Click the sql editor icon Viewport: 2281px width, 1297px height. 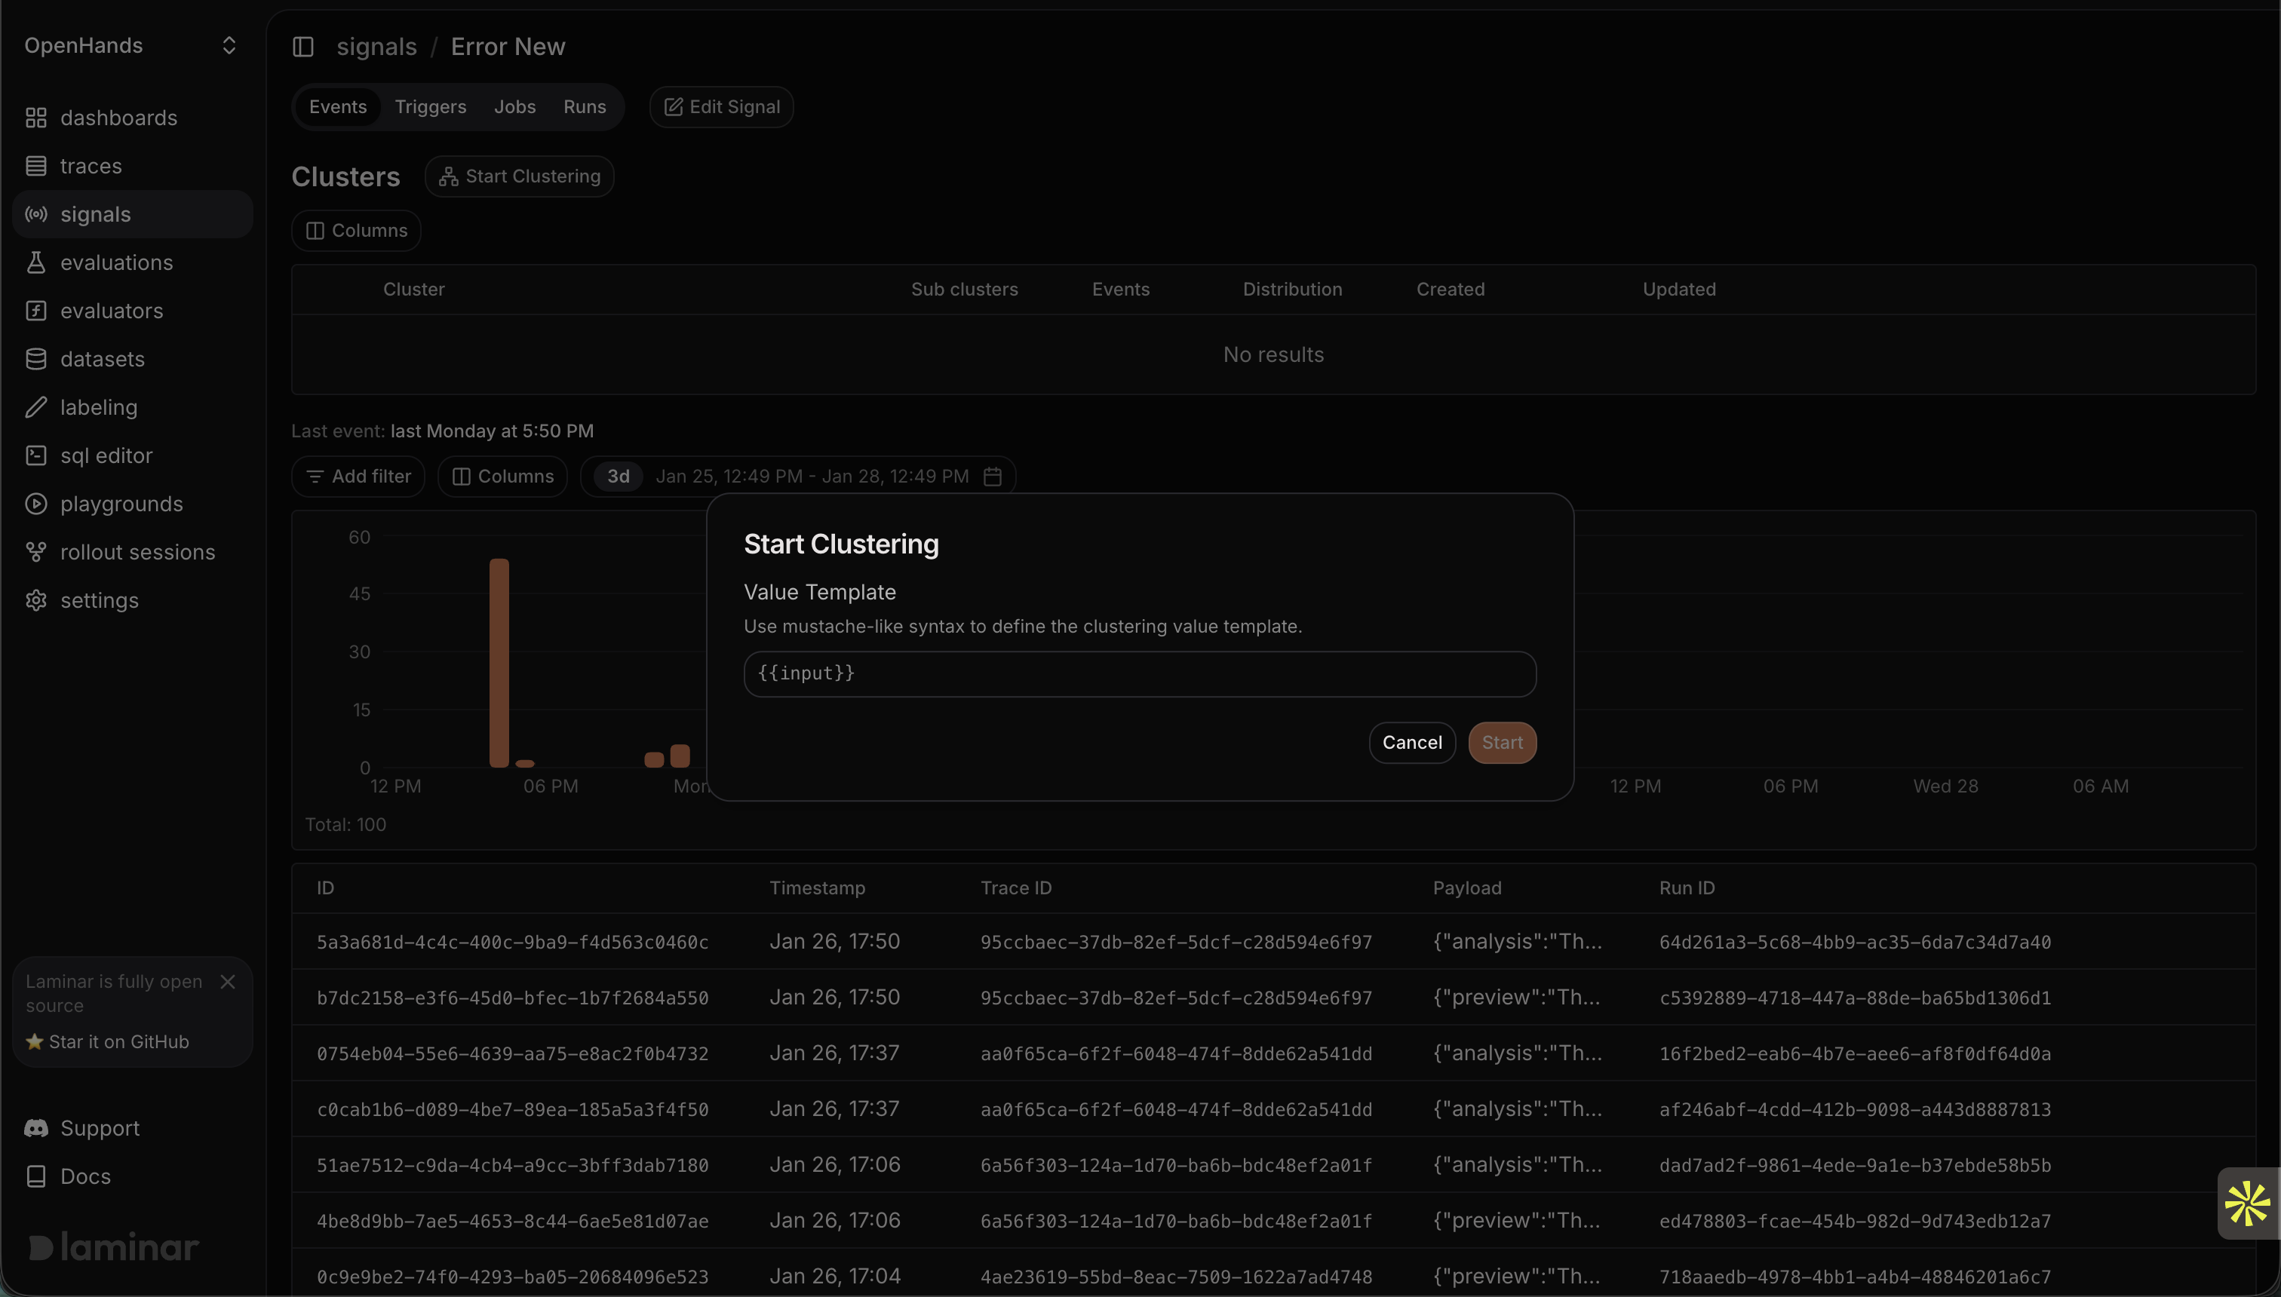tap(35, 455)
